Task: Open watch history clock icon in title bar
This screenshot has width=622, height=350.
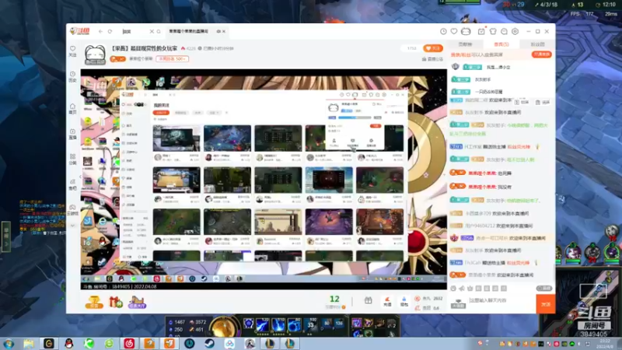Action: coord(443,31)
